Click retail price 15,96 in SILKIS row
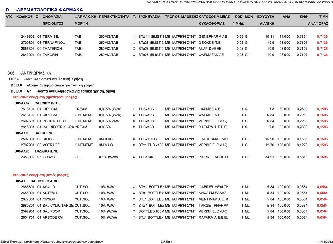Screen dimensions: 333x244 [x=270, y=139]
